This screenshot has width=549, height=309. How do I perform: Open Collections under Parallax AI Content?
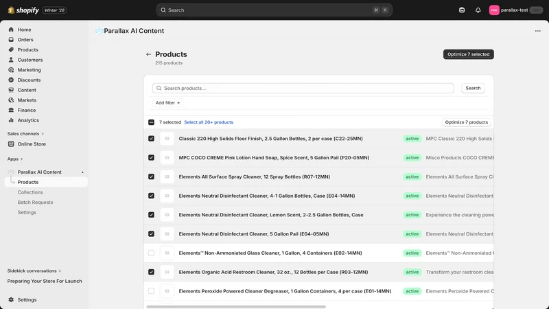coord(30,192)
